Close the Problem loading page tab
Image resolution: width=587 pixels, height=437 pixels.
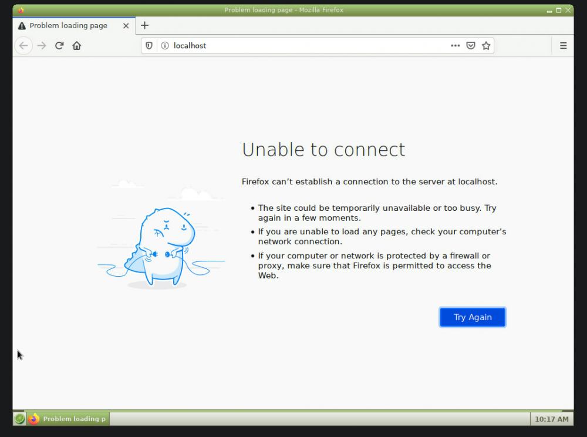coord(126,26)
